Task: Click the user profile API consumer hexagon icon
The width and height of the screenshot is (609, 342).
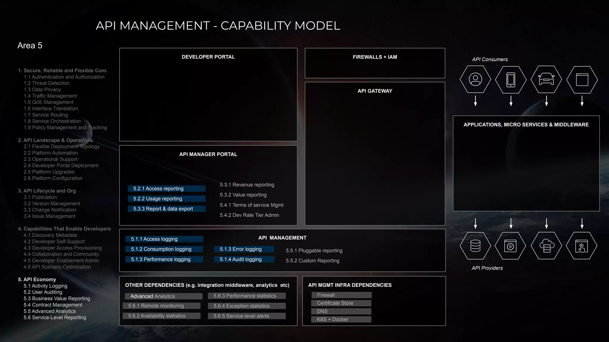Action: [x=475, y=80]
